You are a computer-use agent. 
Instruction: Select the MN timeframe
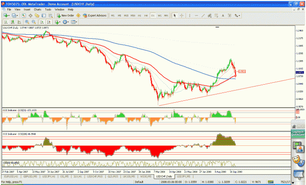[166, 16]
